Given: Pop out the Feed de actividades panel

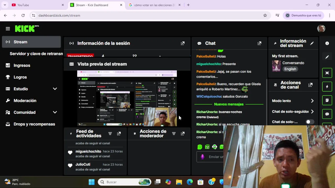Looking at the screenshot, I should pos(119,134).
